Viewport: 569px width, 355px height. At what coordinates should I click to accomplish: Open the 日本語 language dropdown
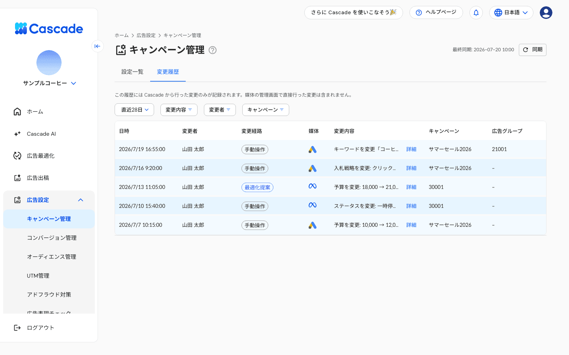tap(511, 13)
